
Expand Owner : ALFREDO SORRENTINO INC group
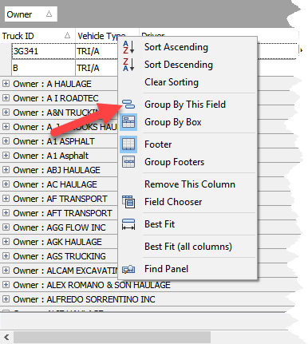coord(6,299)
